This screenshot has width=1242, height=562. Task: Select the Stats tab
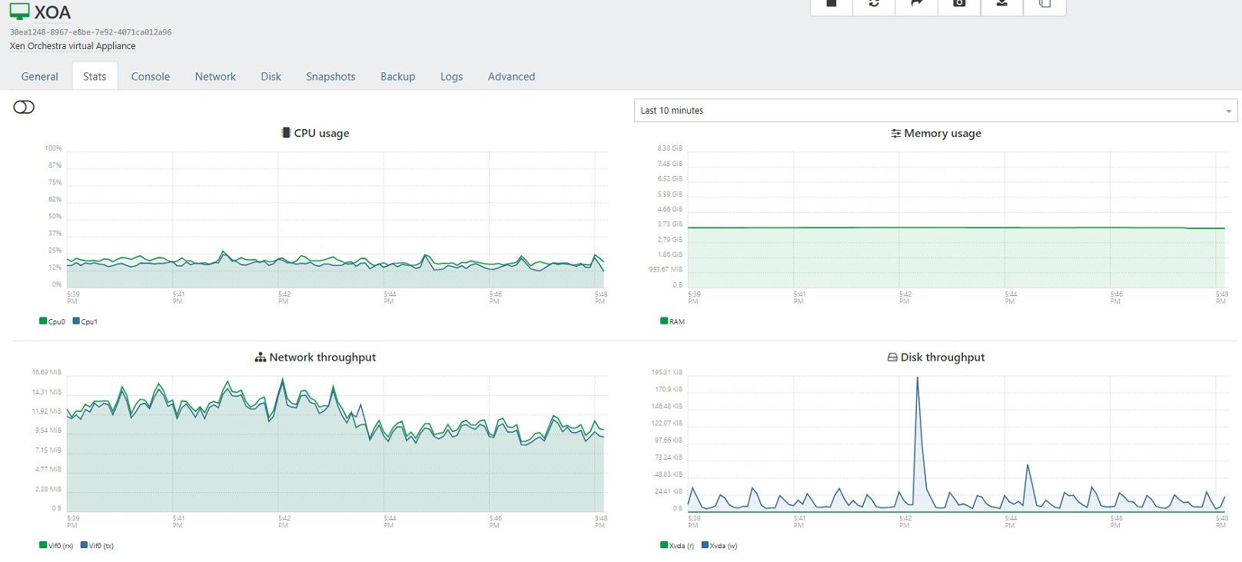[95, 77]
